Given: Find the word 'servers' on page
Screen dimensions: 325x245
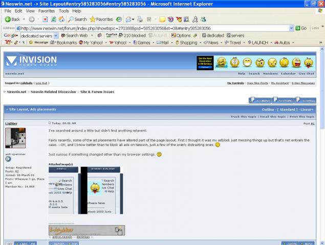Looking at the screenshot, I should coord(235,36).
